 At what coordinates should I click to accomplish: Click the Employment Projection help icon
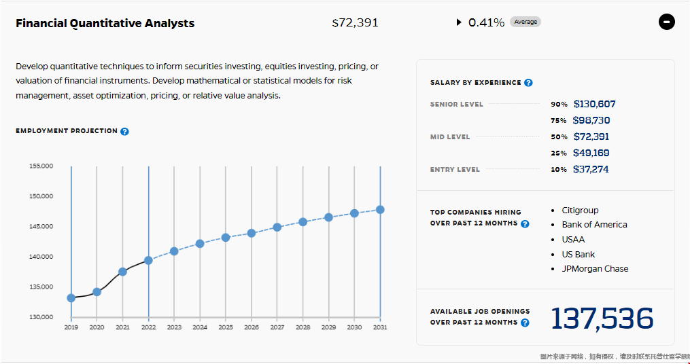(x=124, y=132)
